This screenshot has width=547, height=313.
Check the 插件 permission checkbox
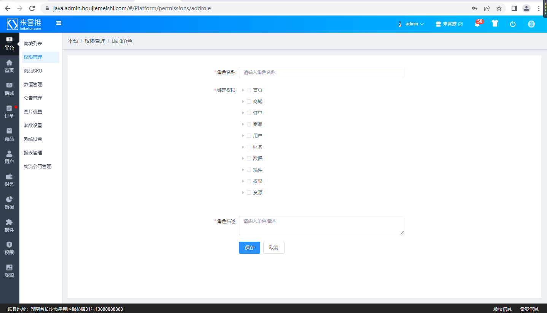click(249, 170)
